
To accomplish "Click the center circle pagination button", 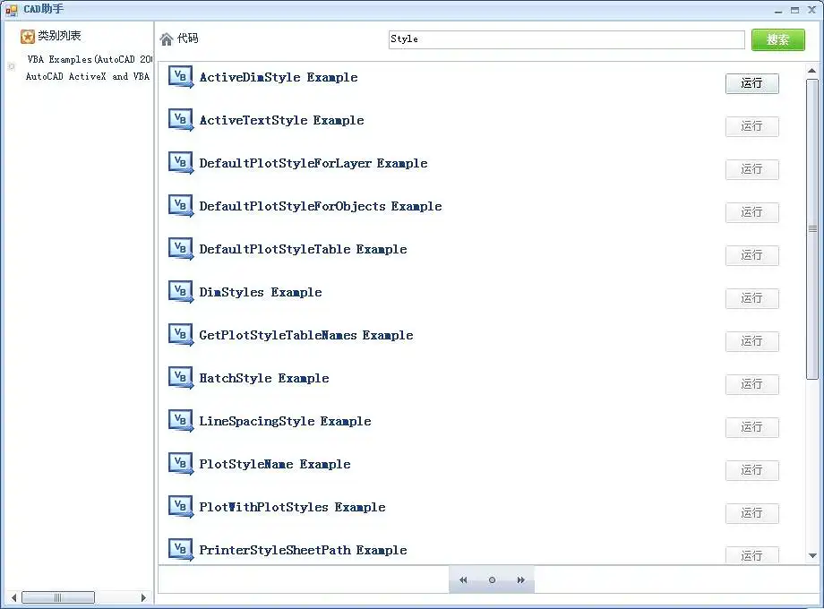I will point(492,580).
